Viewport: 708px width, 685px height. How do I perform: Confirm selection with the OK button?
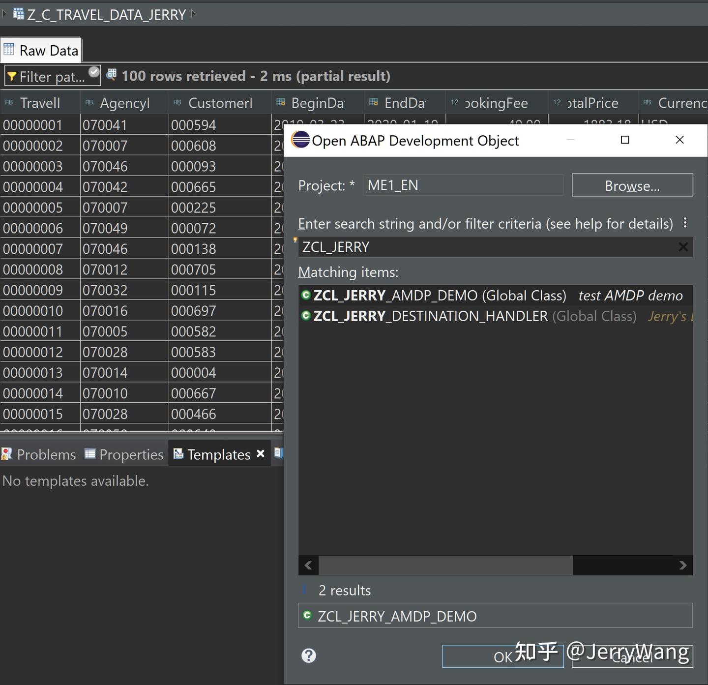tap(502, 656)
